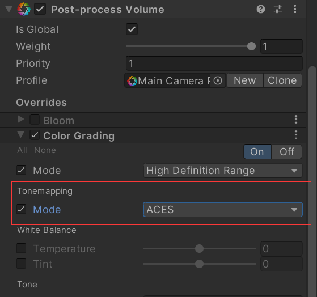Open the component presets sliders icon
The height and width of the screenshot is (297, 317).
[278, 9]
